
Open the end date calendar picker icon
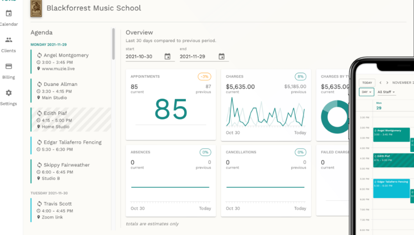click(221, 56)
